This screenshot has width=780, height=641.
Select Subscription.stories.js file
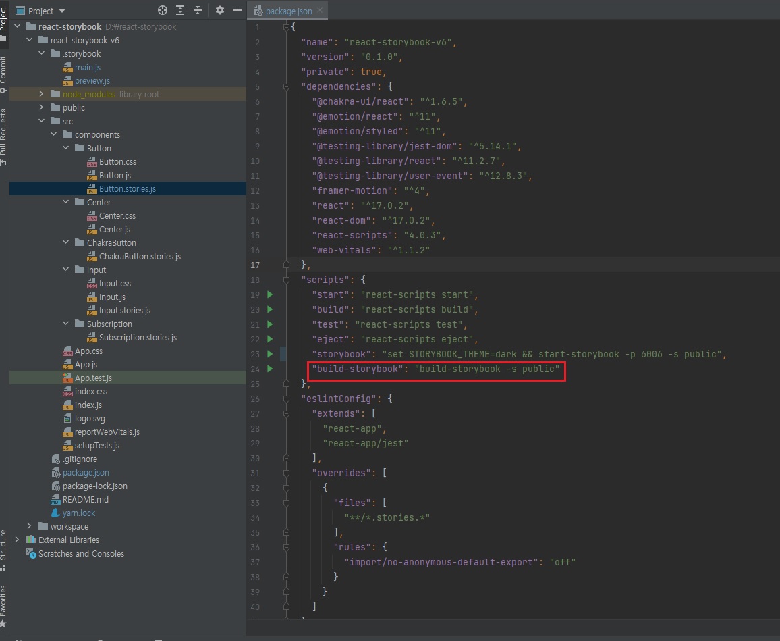tap(132, 337)
